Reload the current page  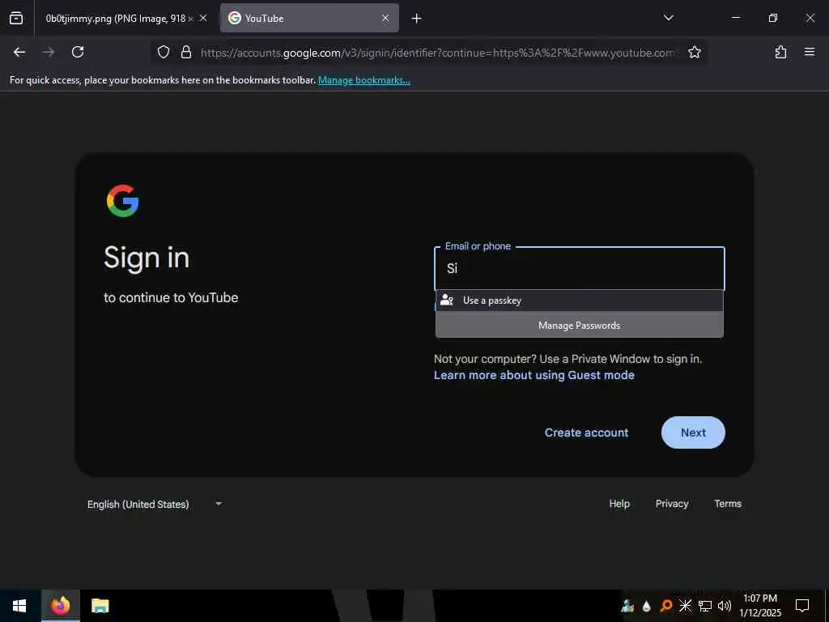(x=78, y=52)
